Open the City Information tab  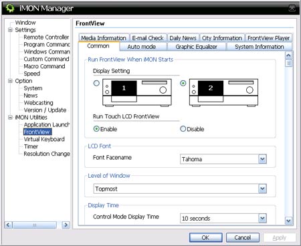click(222, 38)
